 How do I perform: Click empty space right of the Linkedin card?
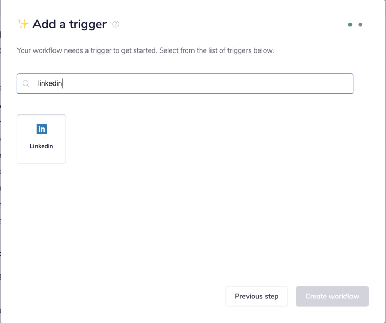tap(180, 139)
